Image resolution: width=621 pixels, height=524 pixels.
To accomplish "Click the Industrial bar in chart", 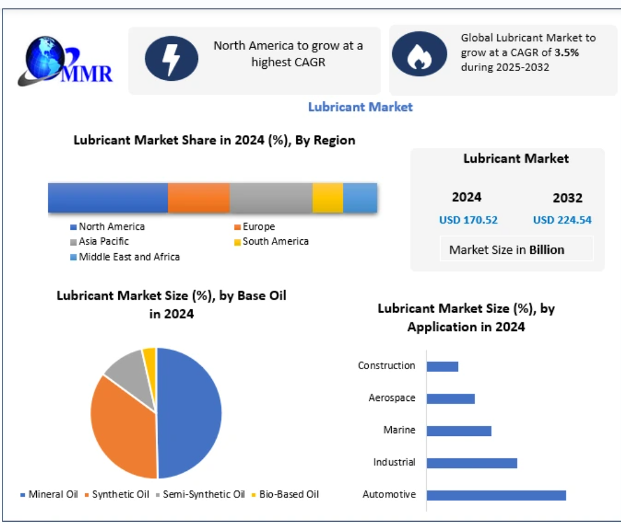I will pyautogui.click(x=471, y=463).
